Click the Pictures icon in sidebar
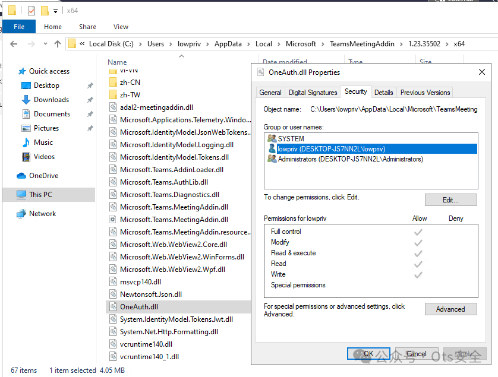This screenshot has height=377, width=498. (26, 128)
